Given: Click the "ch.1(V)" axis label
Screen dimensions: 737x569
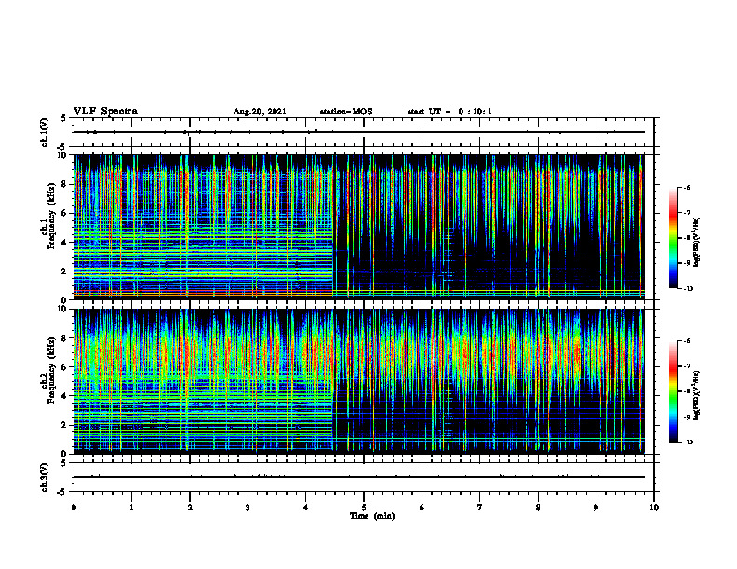Looking at the screenshot, I should pos(45,132).
